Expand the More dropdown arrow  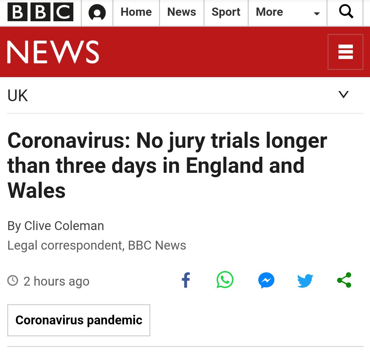(x=317, y=14)
